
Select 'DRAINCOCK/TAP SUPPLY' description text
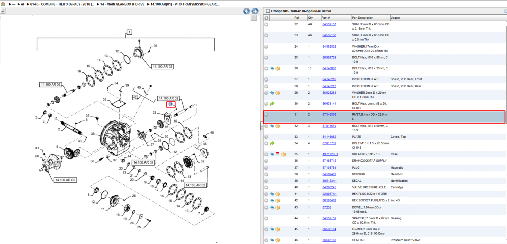[368, 161]
